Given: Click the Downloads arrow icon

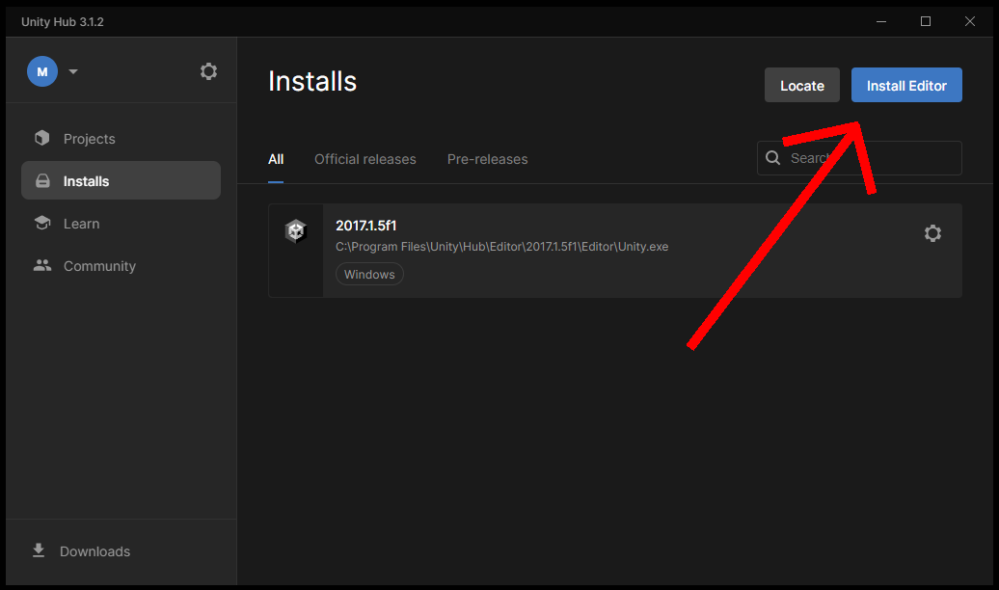Looking at the screenshot, I should pos(39,550).
